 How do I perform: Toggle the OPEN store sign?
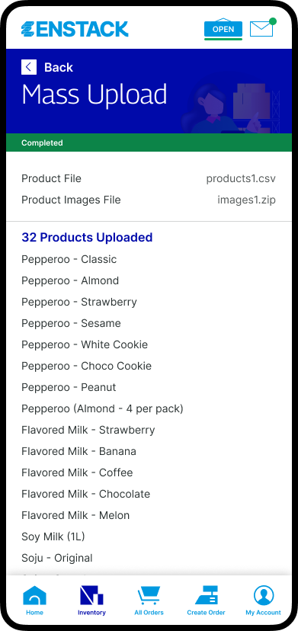click(223, 29)
